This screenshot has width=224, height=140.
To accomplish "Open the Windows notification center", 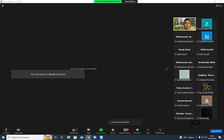I will (220, 138).
